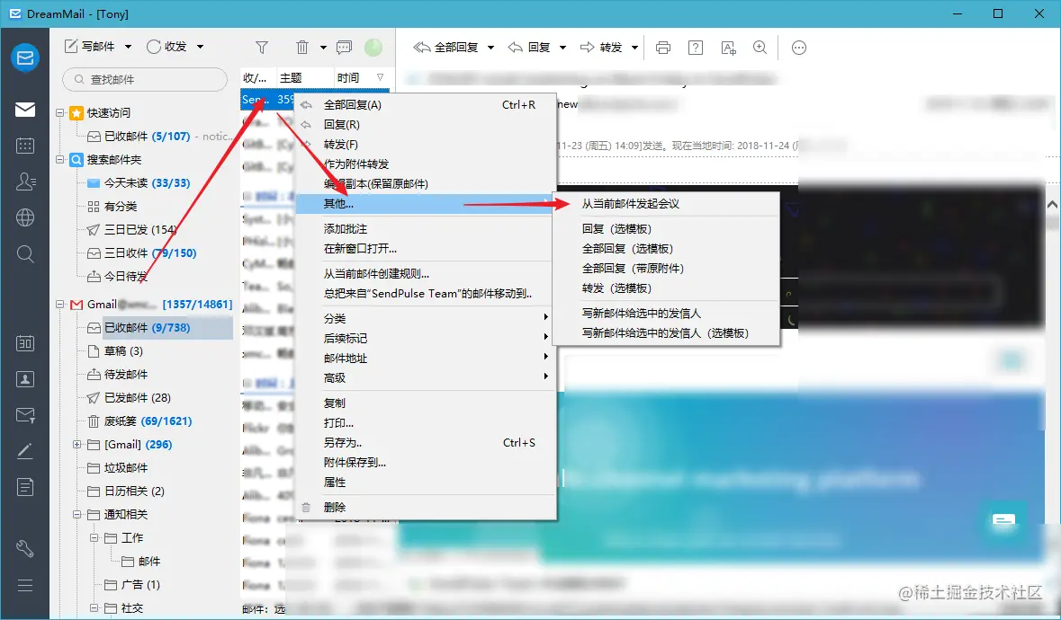Sort by the 主题 column header
Screen dimensions: 1061x620
[305, 77]
